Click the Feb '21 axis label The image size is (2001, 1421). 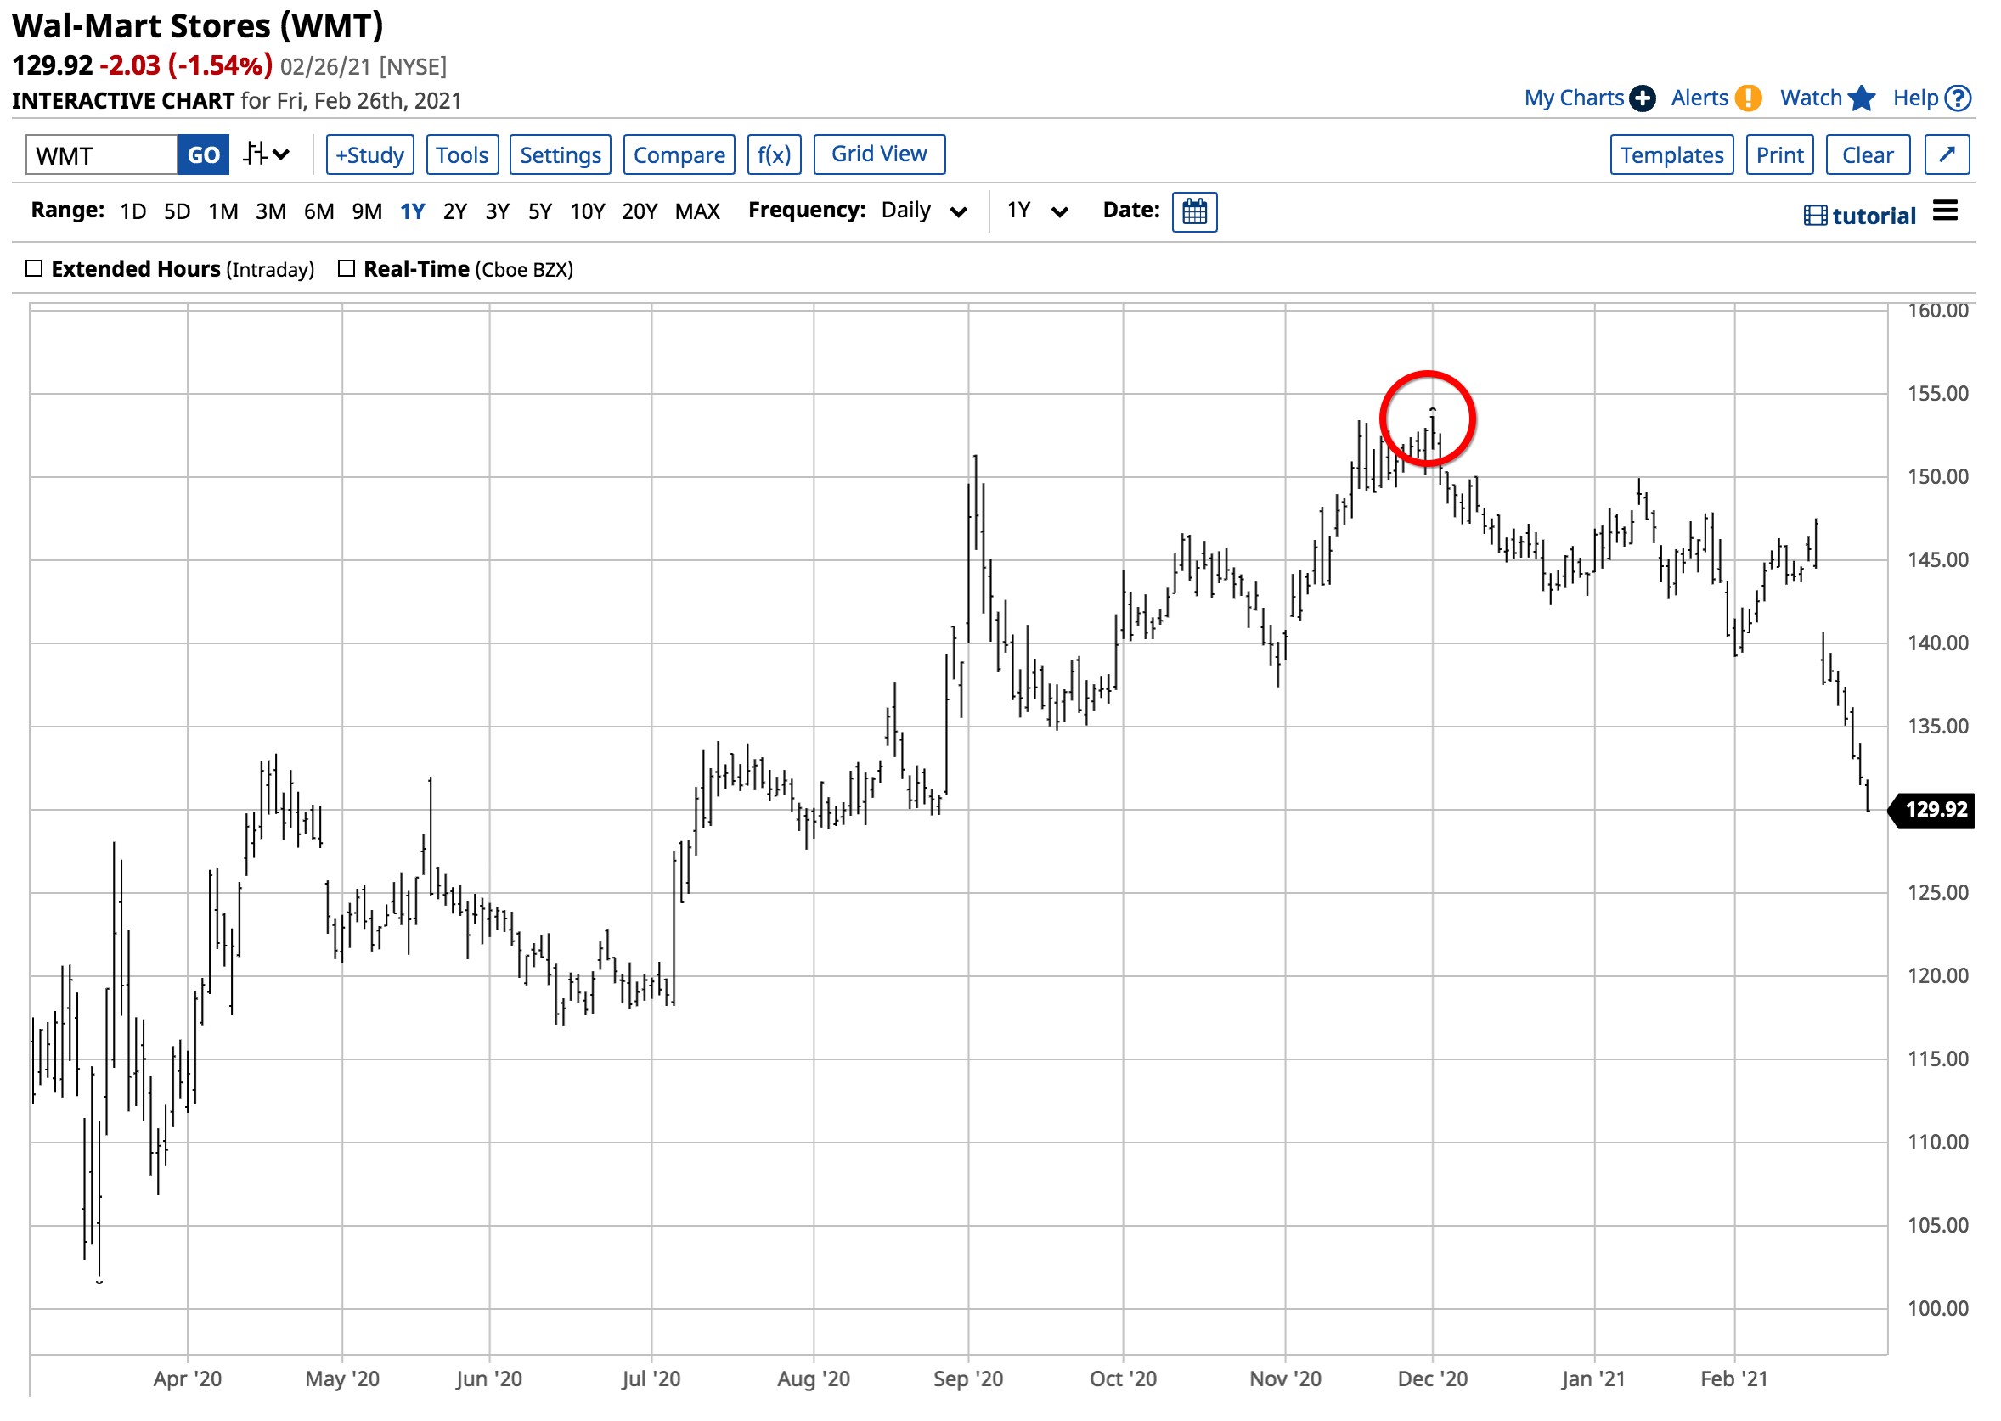pos(1734,1379)
